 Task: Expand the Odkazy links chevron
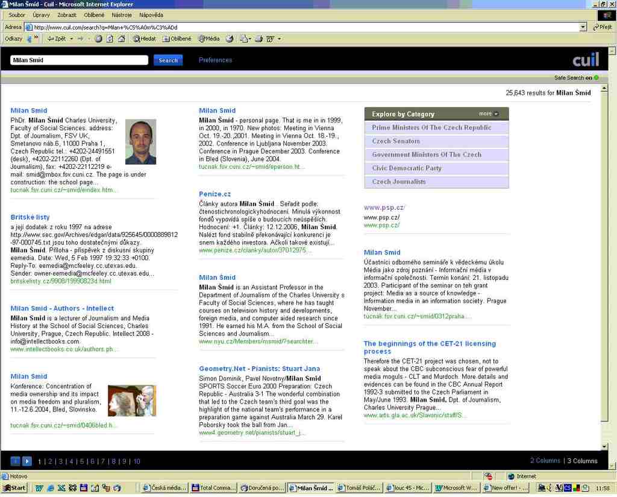(36, 38)
